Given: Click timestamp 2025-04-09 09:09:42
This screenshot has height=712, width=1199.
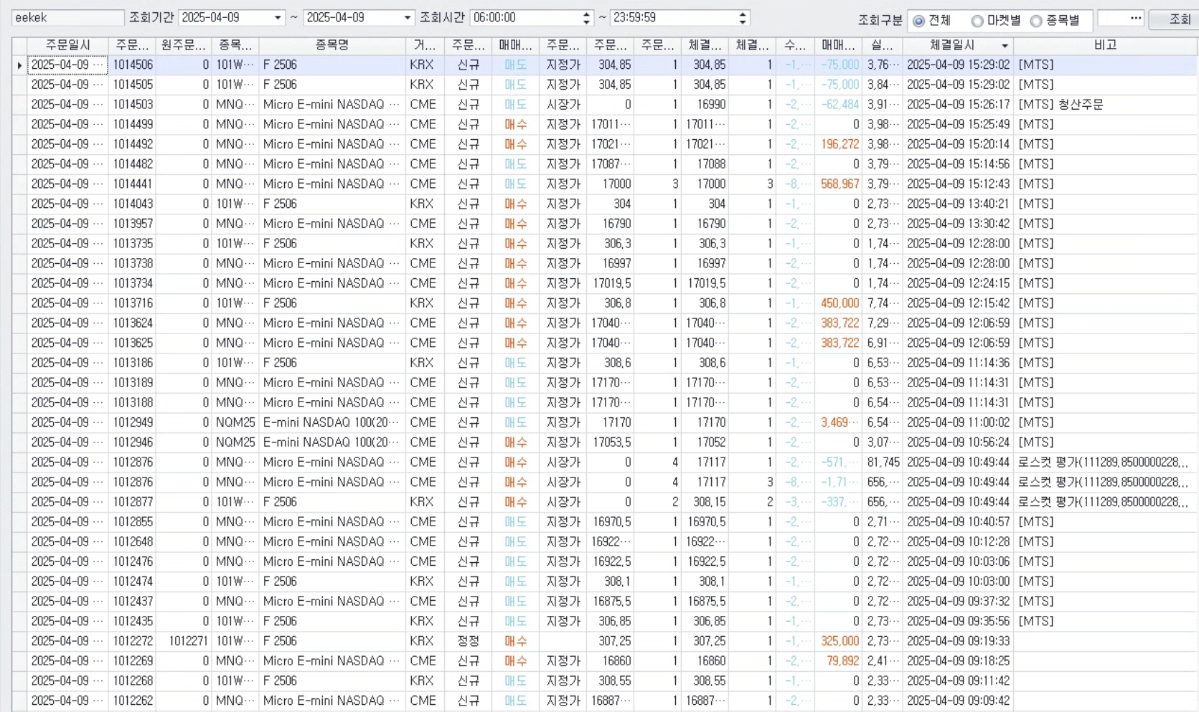Looking at the screenshot, I should 958,701.
